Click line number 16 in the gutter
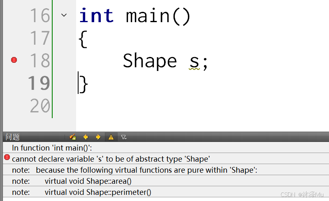329x201 pixels. point(40,15)
